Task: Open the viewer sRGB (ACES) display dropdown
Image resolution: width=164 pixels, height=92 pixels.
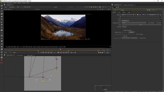Action: 33,7
